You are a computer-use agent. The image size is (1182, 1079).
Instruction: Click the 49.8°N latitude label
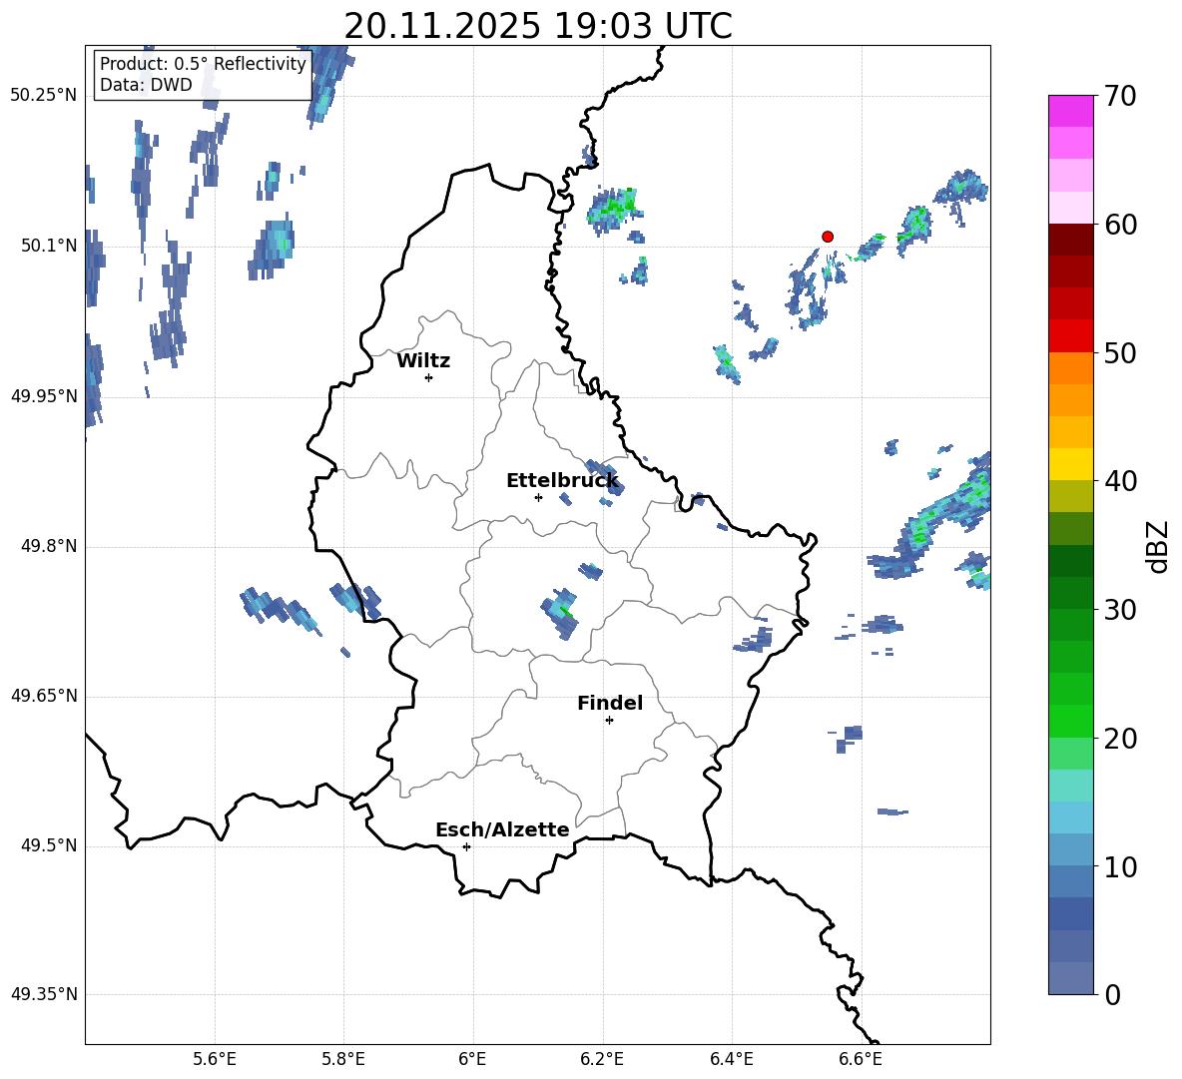point(49,546)
